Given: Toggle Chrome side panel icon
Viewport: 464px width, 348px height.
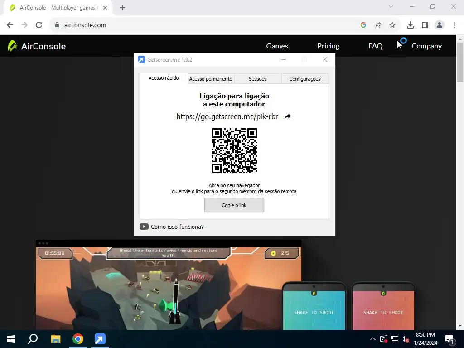Looking at the screenshot, I should [x=425, y=25].
